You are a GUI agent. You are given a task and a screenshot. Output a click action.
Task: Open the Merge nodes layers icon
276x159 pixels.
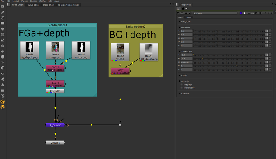click(x=3, y=45)
